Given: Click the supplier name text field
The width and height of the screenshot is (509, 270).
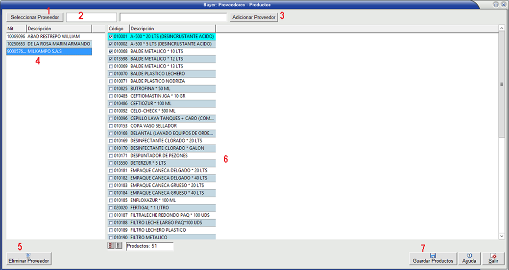Looking at the screenshot, I should coord(173,17).
